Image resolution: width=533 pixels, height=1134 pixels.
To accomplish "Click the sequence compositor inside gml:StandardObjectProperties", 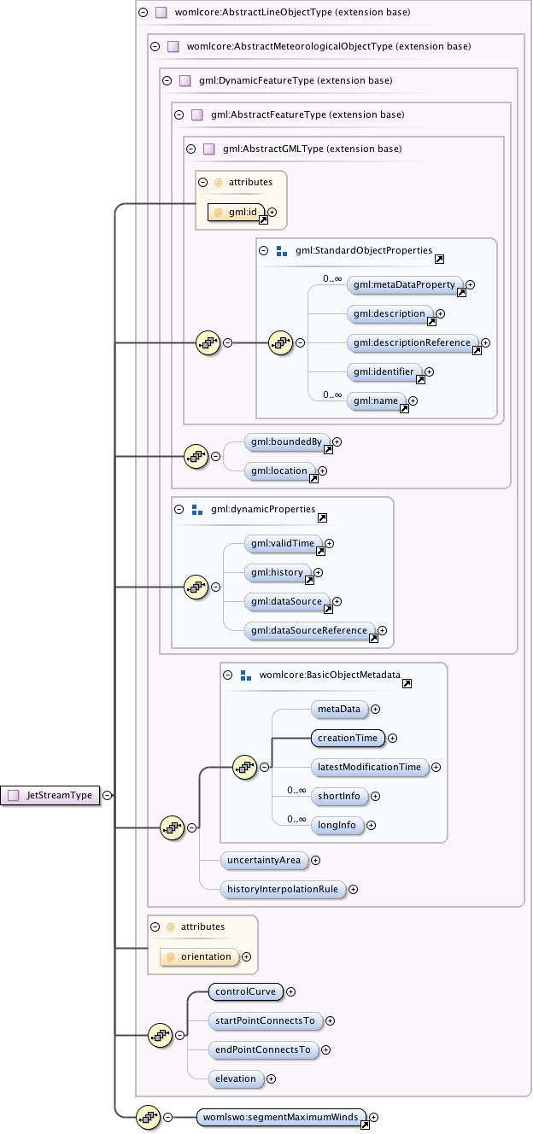I will [281, 343].
